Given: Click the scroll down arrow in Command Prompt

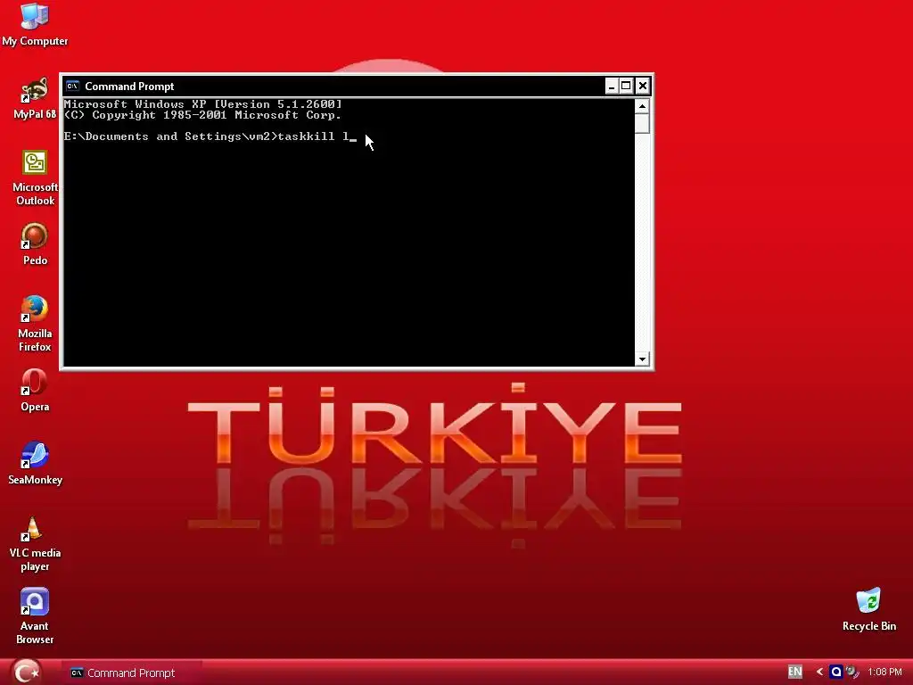Looking at the screenshot, I should [x=642, y=359].
